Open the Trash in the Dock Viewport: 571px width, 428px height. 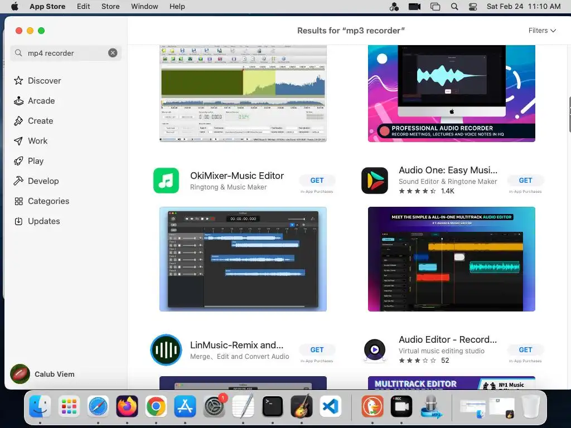pos(530,406)
